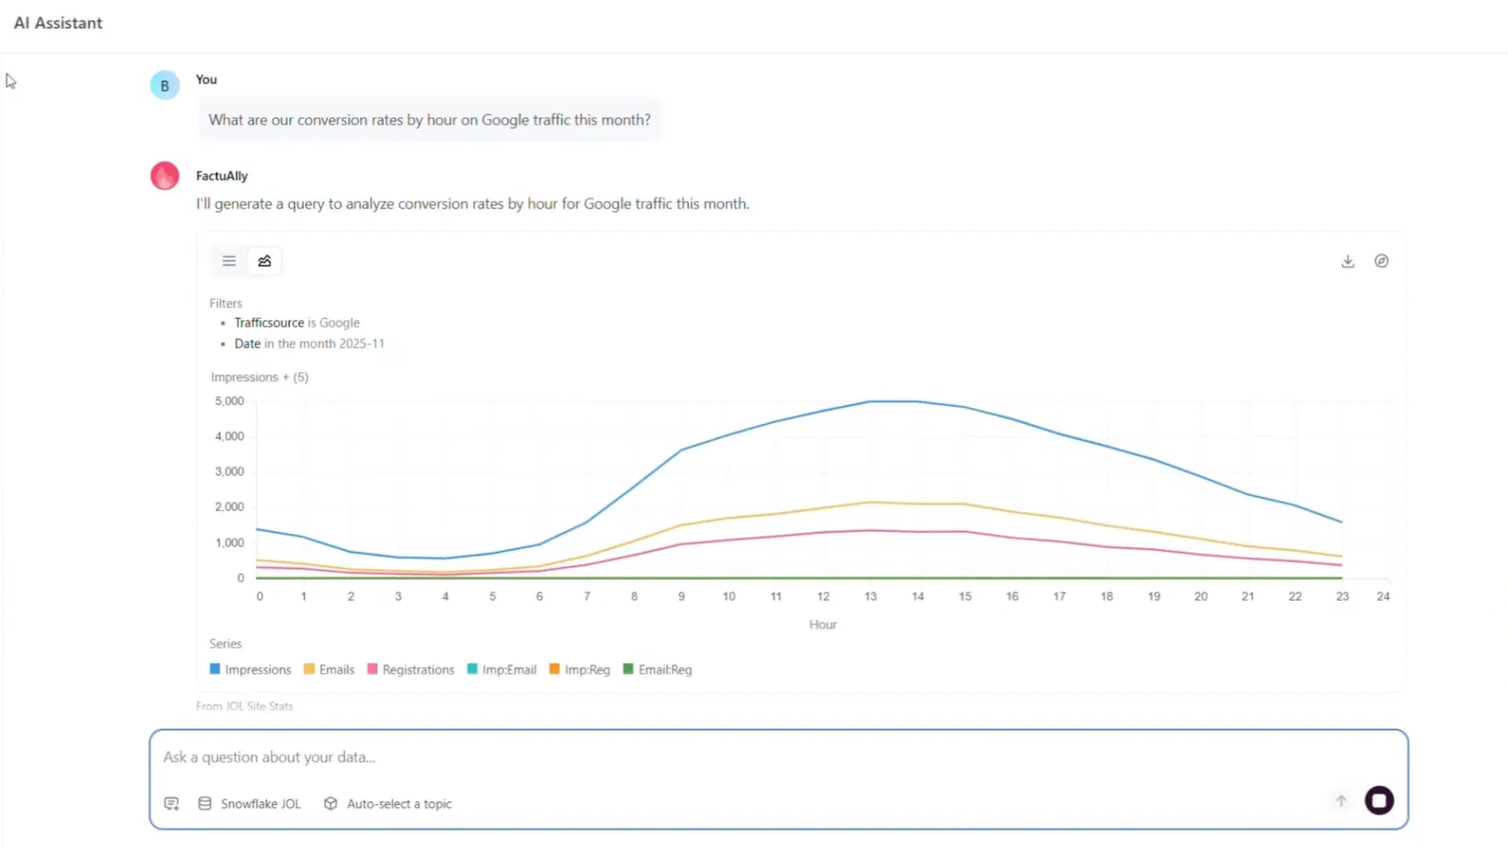Toggle the Impressions series in the legend

tap(250, 669)
